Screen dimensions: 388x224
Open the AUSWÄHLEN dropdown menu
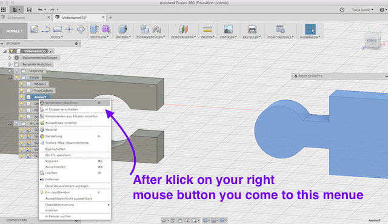point(310,37)
